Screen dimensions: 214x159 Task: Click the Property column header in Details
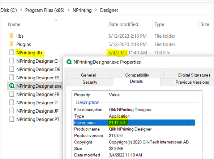[82, 95]
